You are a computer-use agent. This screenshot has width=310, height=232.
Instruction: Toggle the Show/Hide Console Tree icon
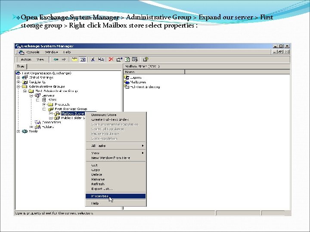coord(83,59)
